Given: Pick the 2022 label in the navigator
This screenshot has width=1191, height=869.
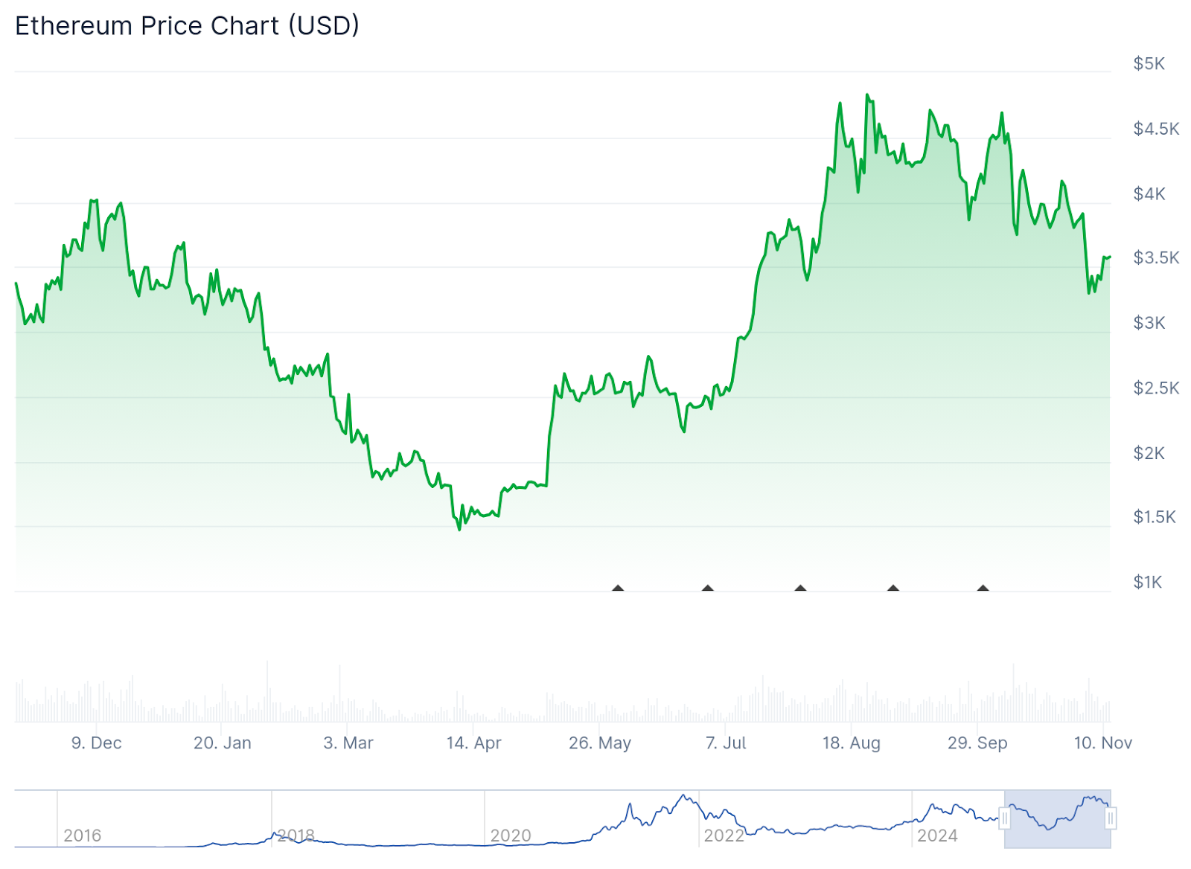Looking at the screenshot, I should click(724, 836).
